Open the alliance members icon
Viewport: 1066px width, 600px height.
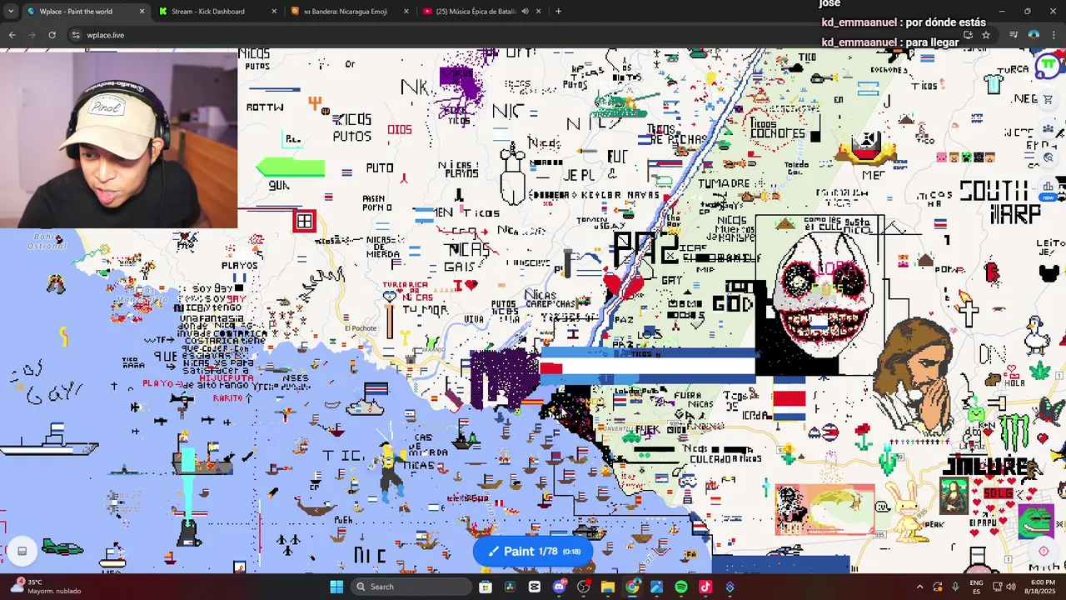tap(1048, 128)
